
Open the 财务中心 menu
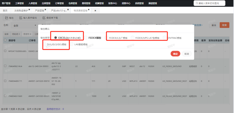coord(113,3)
